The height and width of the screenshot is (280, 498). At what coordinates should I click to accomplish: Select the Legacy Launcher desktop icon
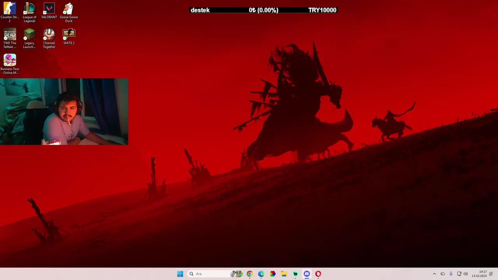click(x=29, y=38)
